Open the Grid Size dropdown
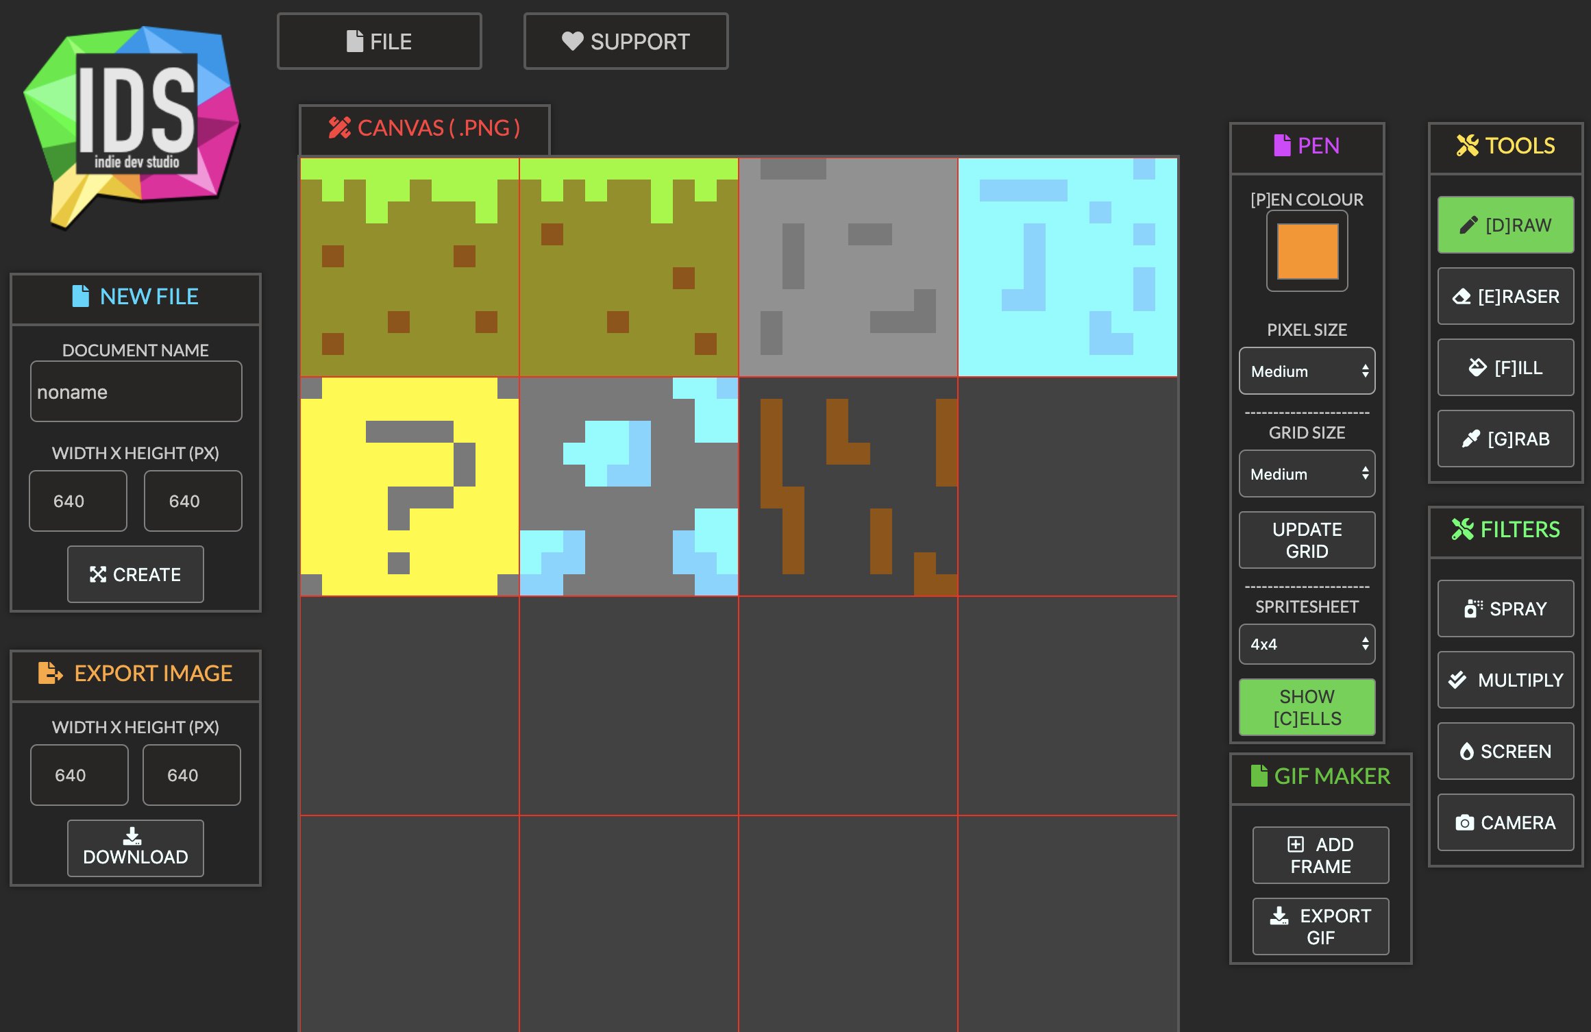The width and height of the screenshot is (1591, 1032). click(1307, 474)
